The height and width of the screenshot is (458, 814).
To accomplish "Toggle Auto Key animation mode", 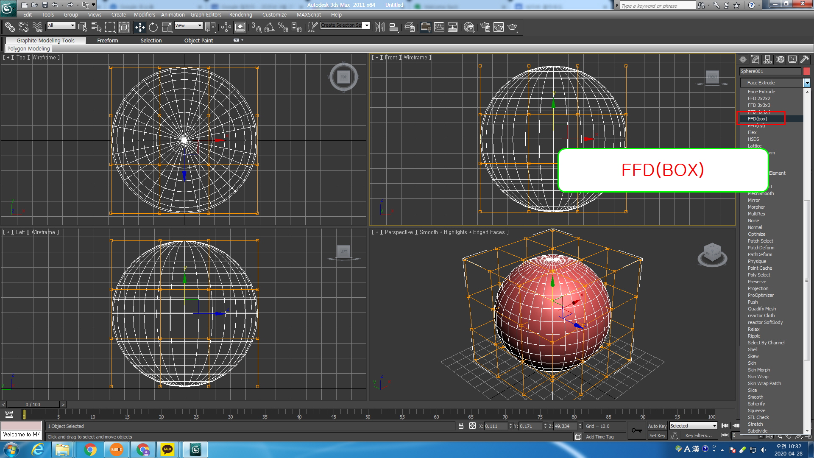I will (x=657, y=426).
